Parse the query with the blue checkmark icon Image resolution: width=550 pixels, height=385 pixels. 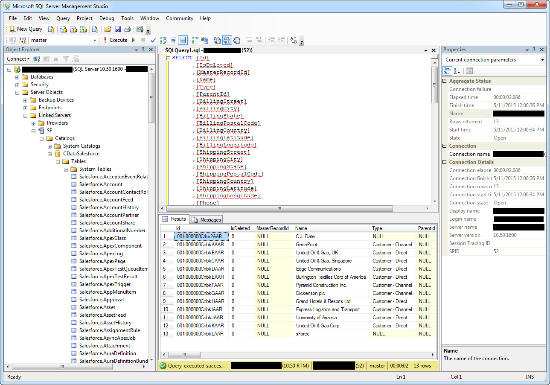[153, 40]
